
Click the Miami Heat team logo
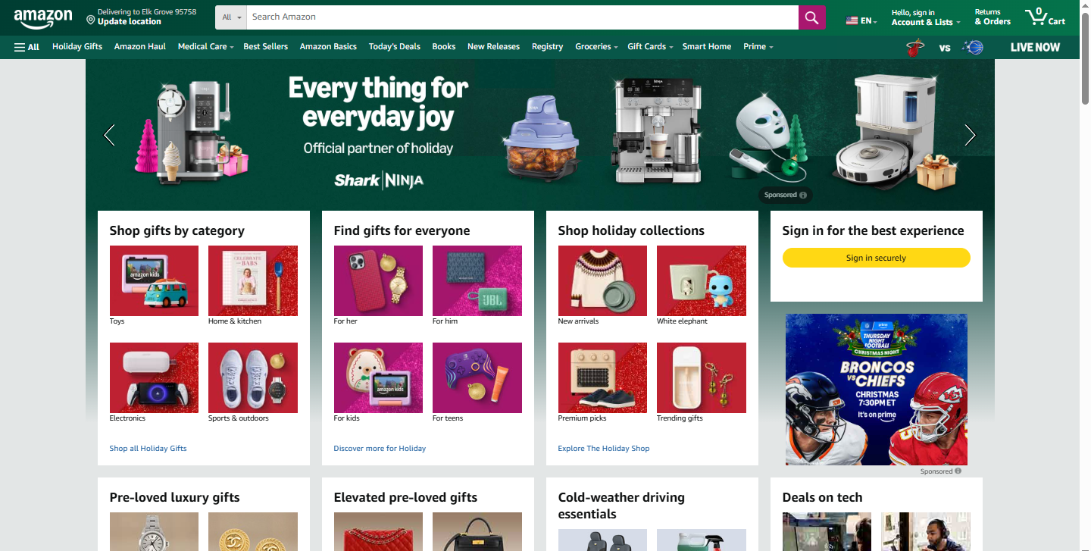click(915, 47)
